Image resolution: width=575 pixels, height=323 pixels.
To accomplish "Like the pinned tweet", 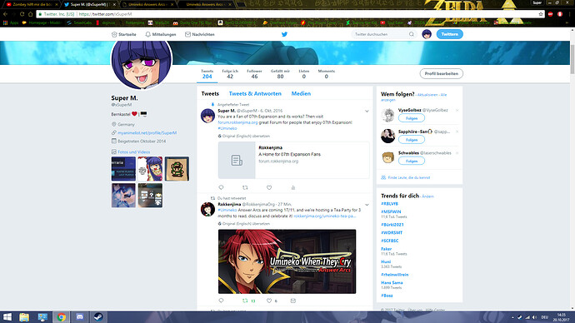I will point(269,187).
